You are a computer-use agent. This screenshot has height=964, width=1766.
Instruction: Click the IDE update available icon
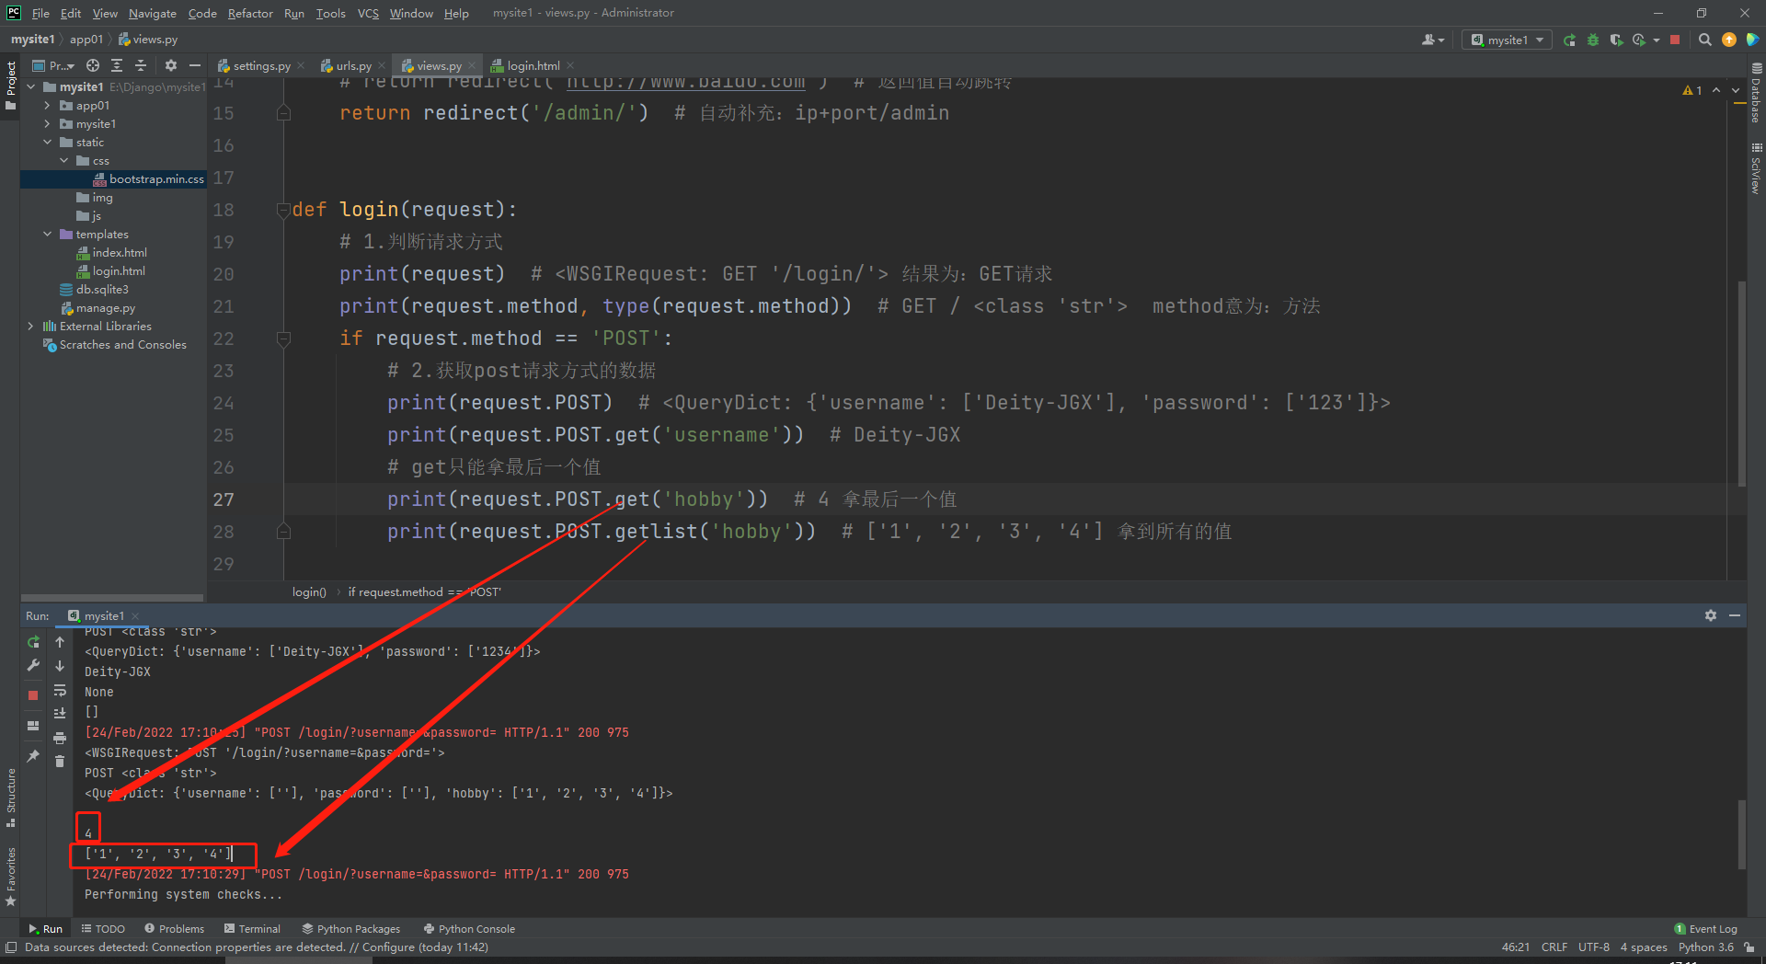(x=1729, y=40)
